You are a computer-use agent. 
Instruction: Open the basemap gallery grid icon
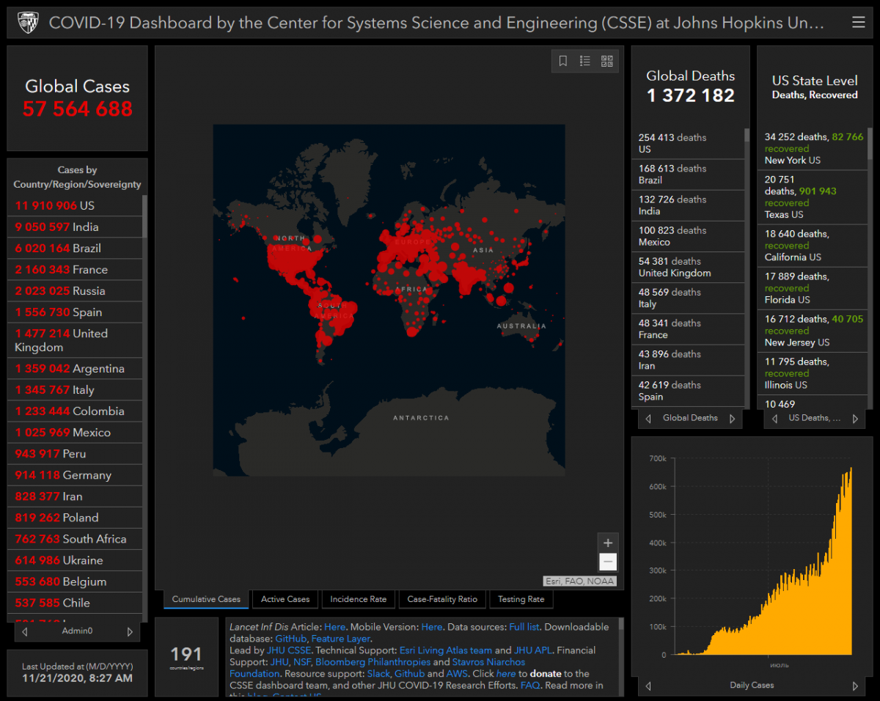pos(606,61)
